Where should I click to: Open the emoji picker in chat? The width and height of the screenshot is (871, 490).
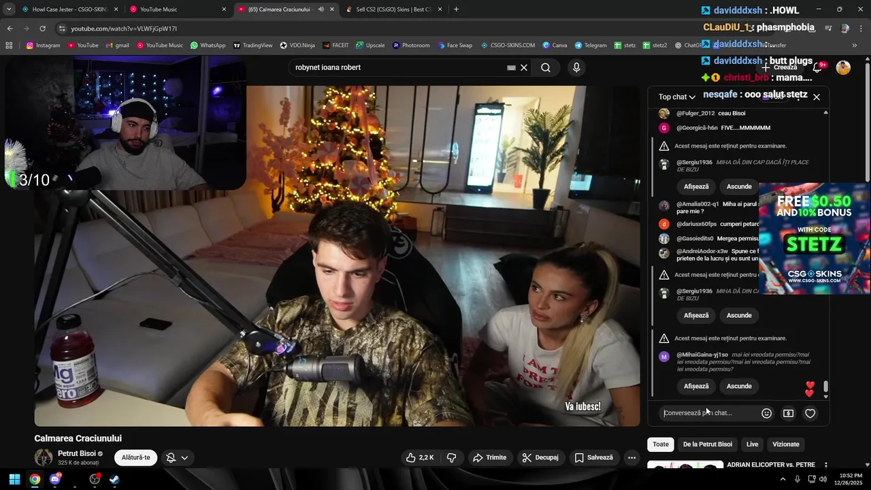766,413
